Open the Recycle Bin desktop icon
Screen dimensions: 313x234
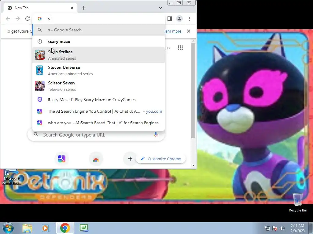(298, 202)
